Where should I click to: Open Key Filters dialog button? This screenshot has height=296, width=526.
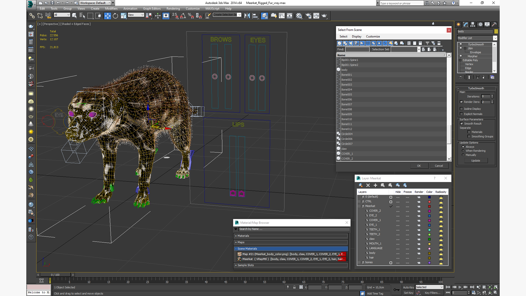433,293
